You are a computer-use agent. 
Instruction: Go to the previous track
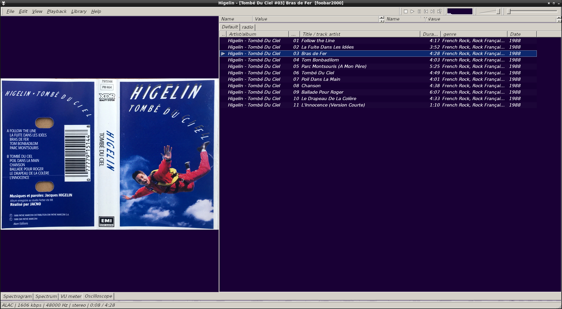click(426, 11)
